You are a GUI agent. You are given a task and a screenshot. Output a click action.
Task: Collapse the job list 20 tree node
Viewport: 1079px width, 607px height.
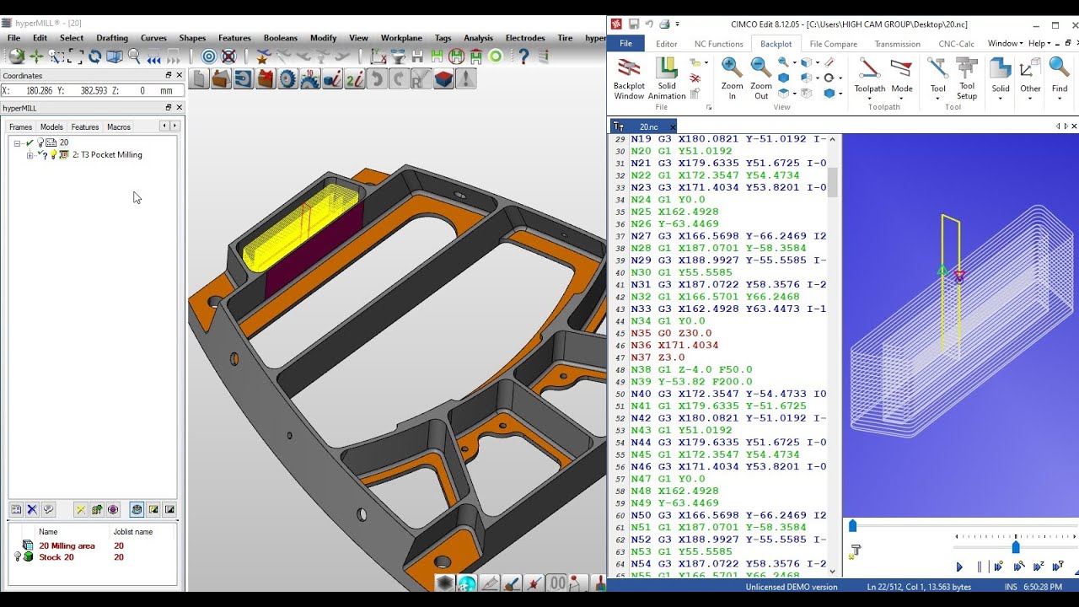point(17,142)
